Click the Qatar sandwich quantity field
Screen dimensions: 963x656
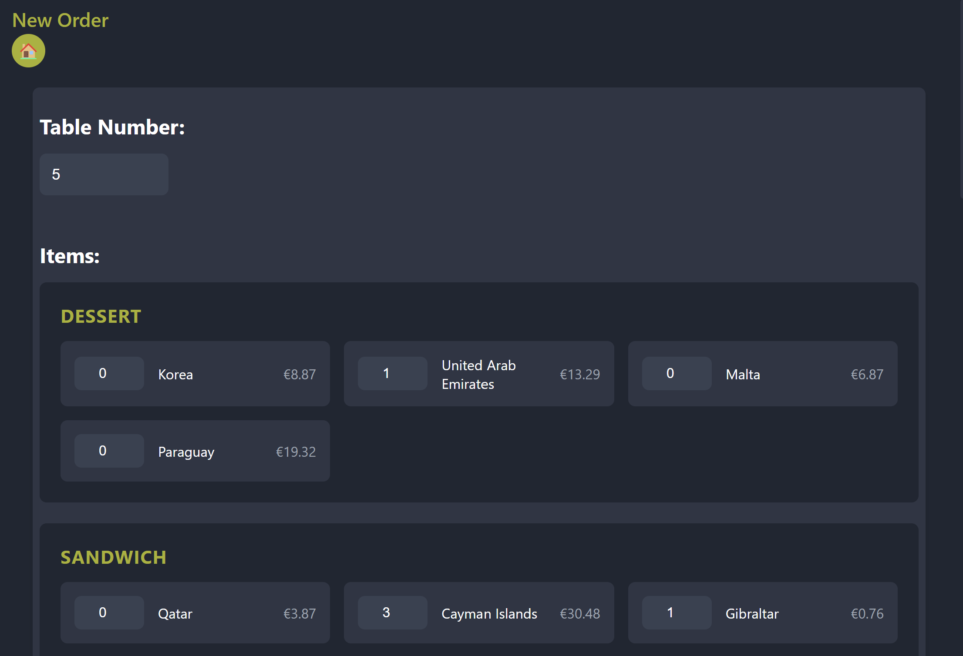[x=108, y=612]
